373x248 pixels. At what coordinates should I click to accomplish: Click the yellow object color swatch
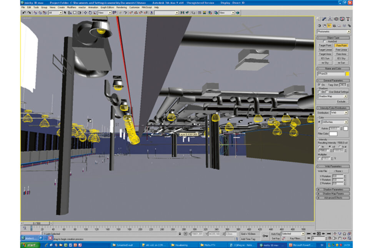(348, 74)
